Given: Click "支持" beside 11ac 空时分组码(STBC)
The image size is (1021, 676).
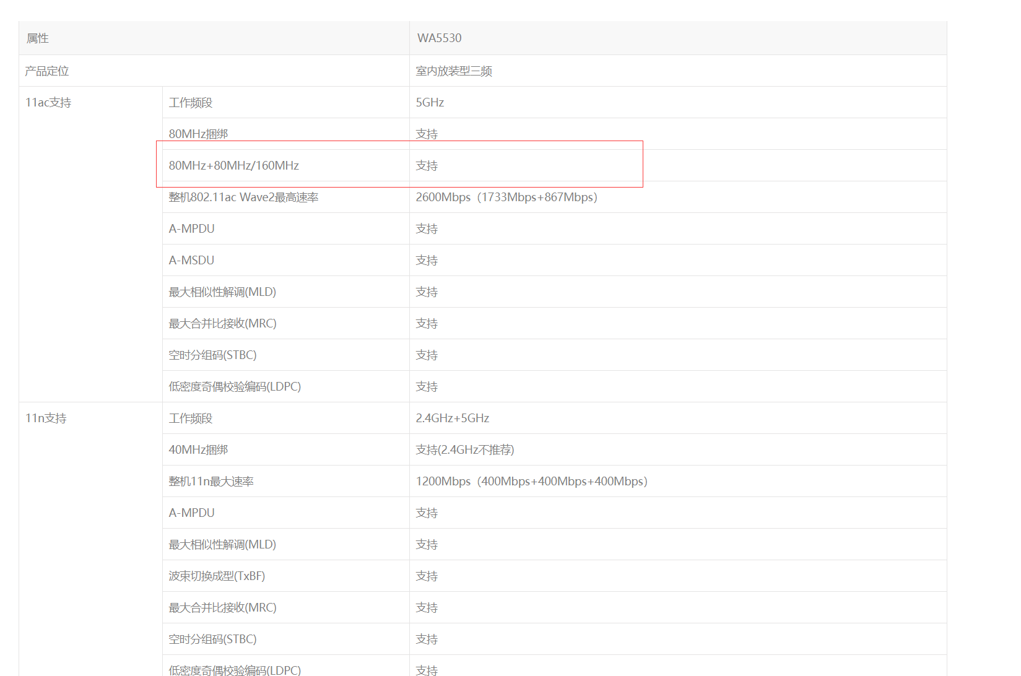Looking at the screenshot, I should coord(427,355).
